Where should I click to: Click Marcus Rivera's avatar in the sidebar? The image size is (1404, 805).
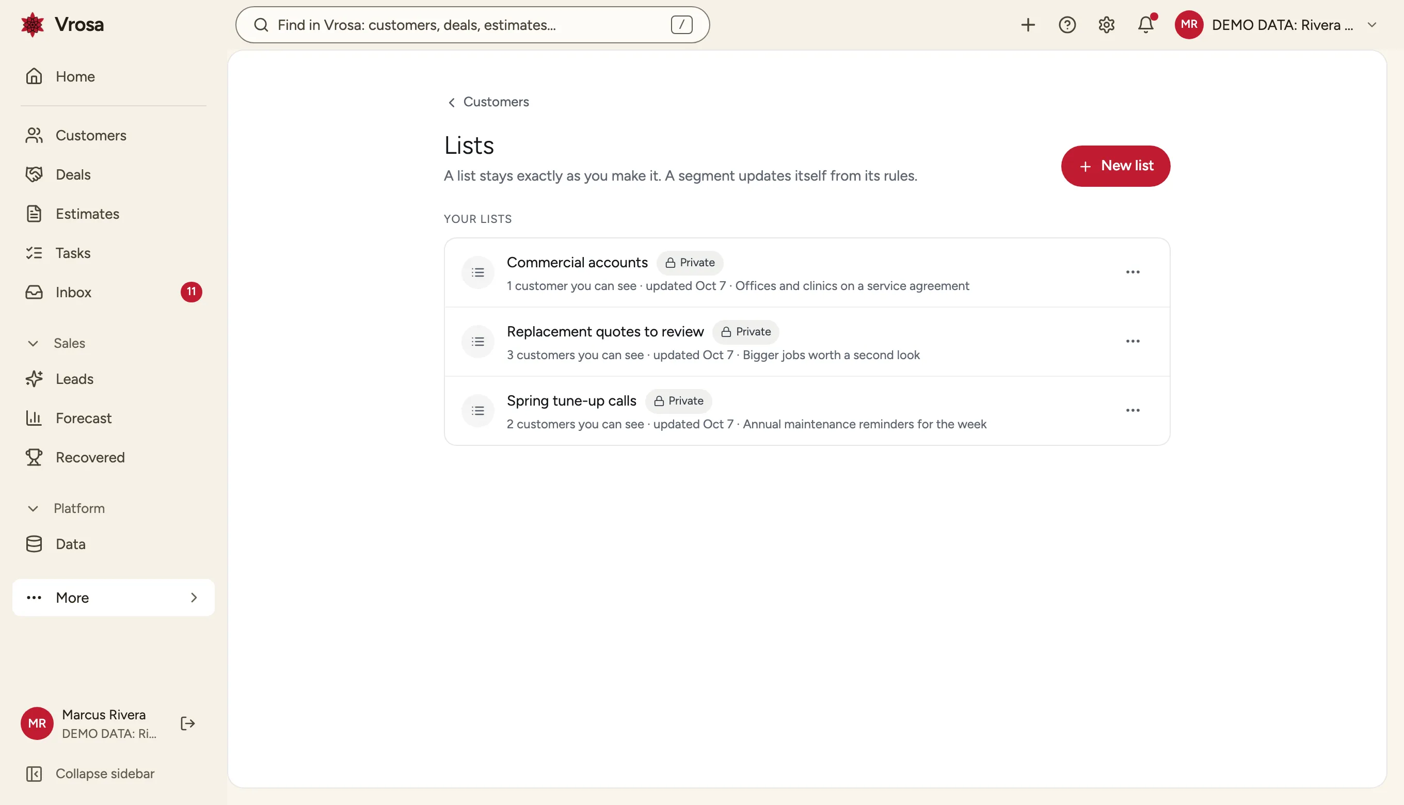pos(37,723)
